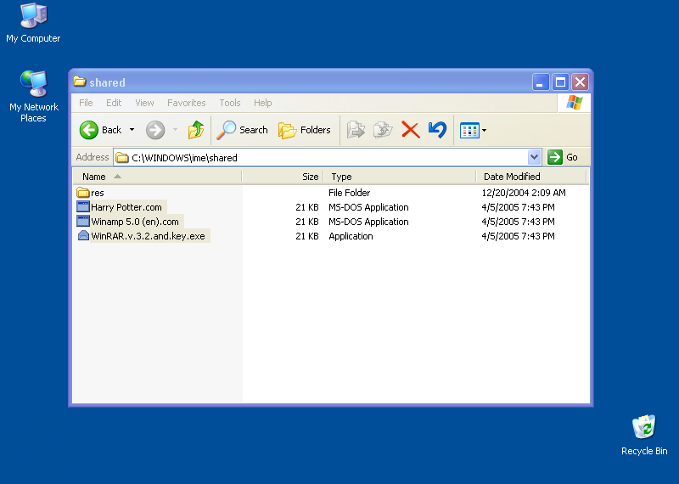Image resolution: width=679 pixels, height=484 pixels.
Task: Open the File menu
Action: (86, 103)
